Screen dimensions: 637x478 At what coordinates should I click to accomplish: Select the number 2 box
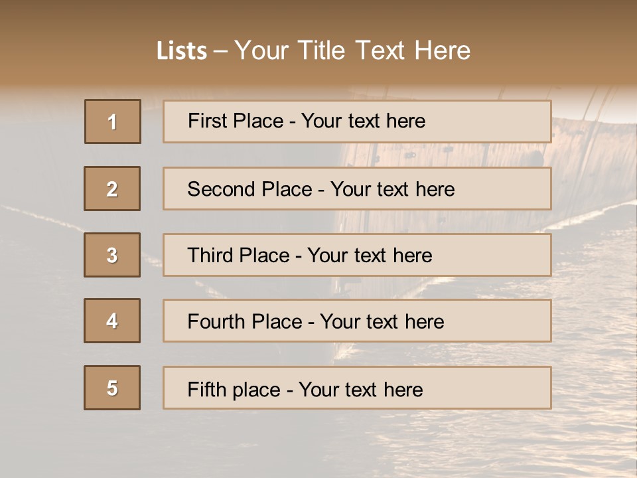[x=112, y=189]
